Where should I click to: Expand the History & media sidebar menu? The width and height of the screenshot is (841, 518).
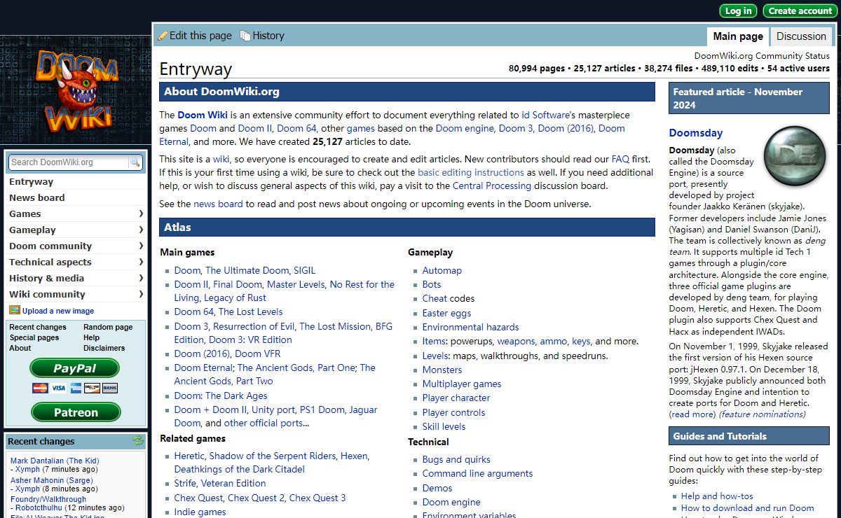pos(76,278)
